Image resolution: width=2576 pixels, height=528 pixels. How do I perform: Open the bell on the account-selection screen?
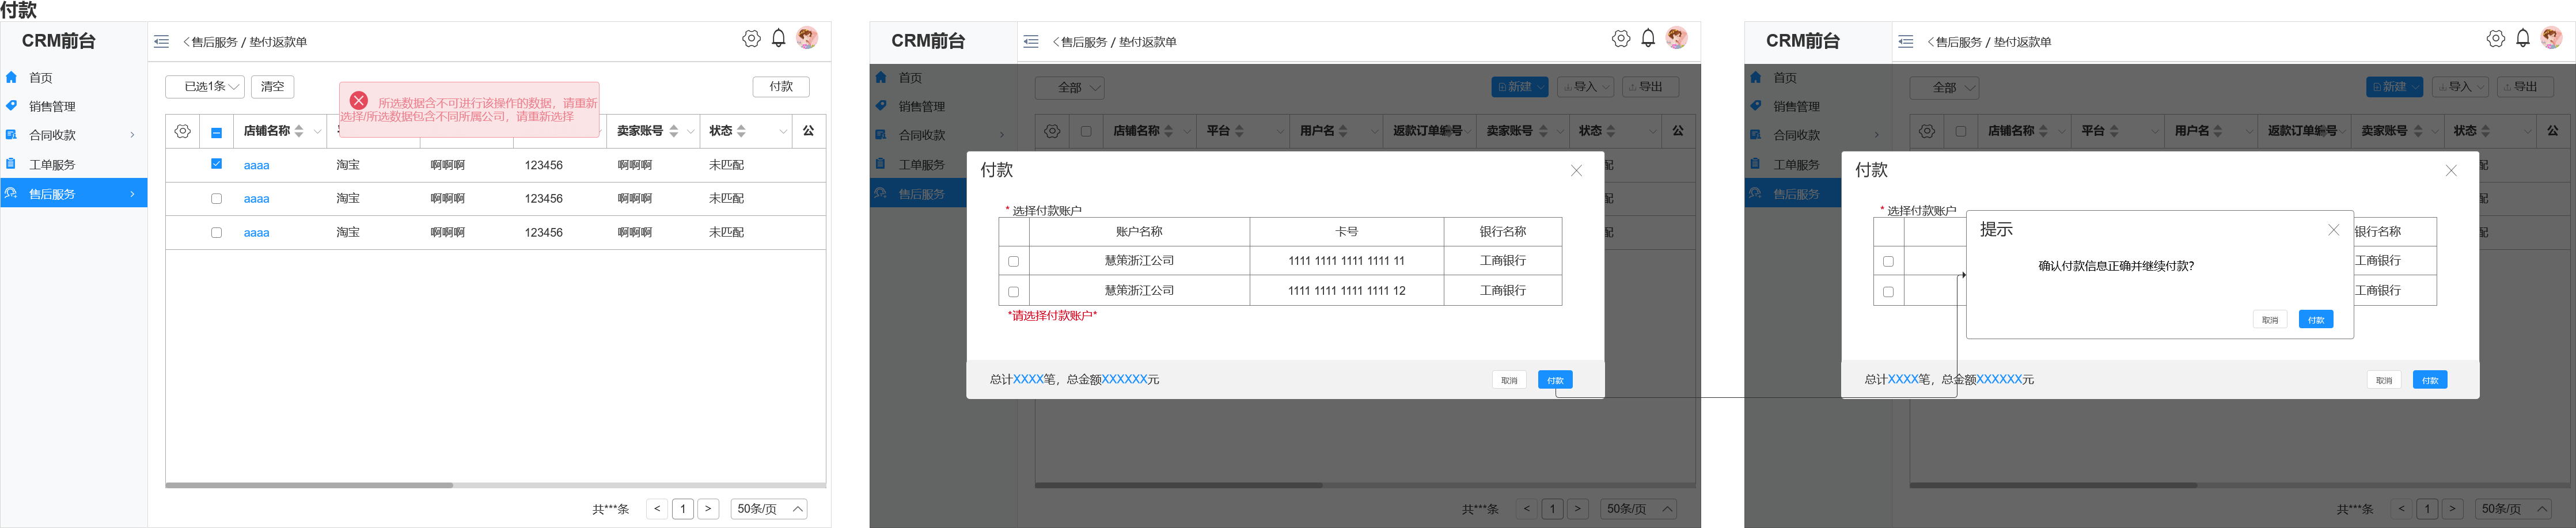pos(1648,38)
